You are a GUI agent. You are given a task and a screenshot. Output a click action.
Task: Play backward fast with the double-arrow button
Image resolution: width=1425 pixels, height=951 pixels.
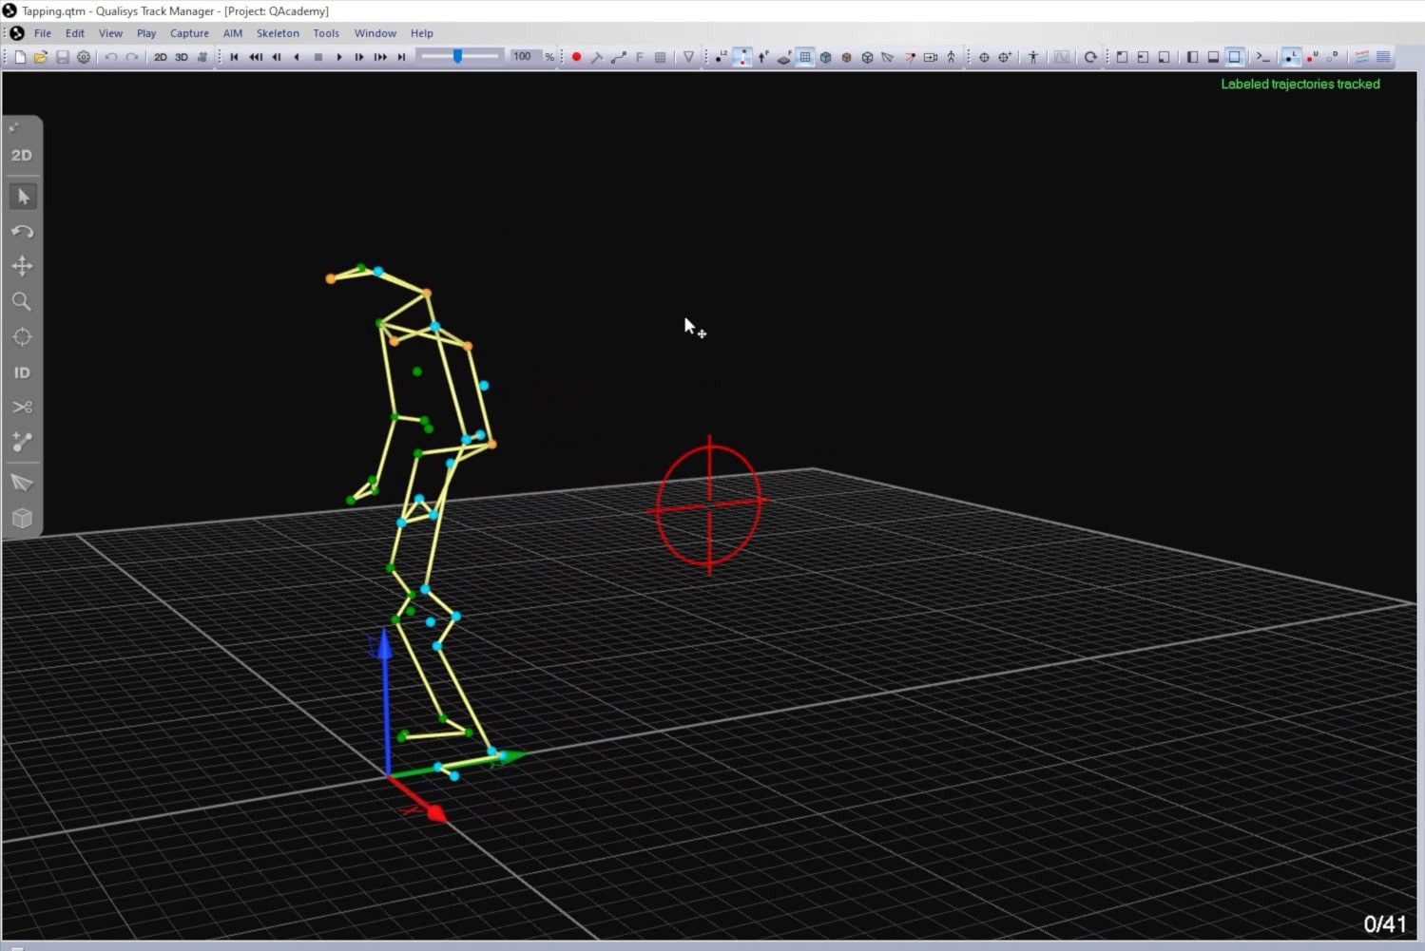256,57
